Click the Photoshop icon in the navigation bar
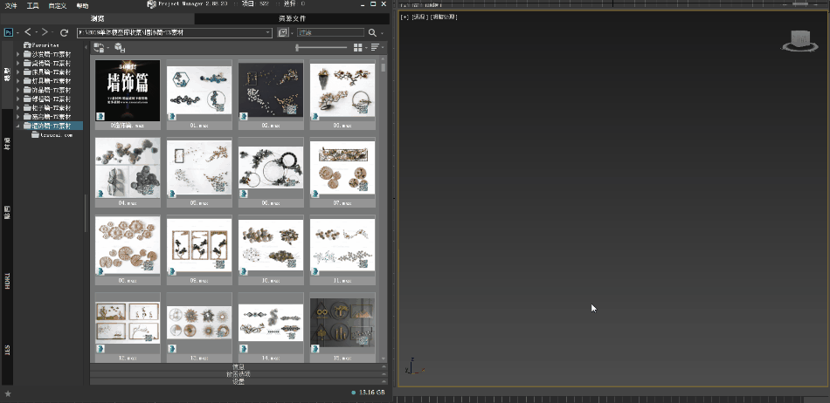The image size is (830, 403). [x=8, y=32]
